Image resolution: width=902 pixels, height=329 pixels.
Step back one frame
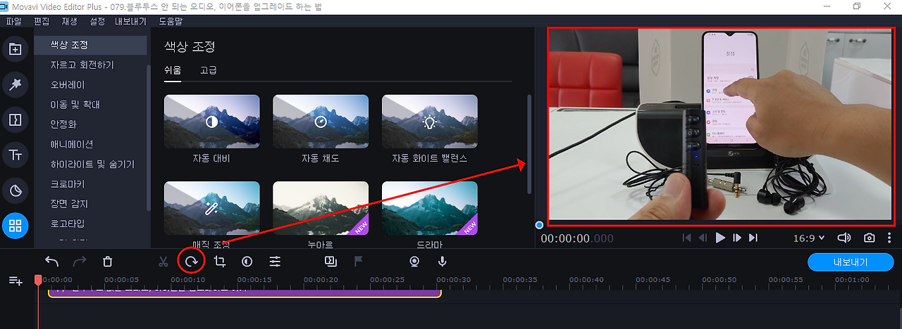(703, 238)
